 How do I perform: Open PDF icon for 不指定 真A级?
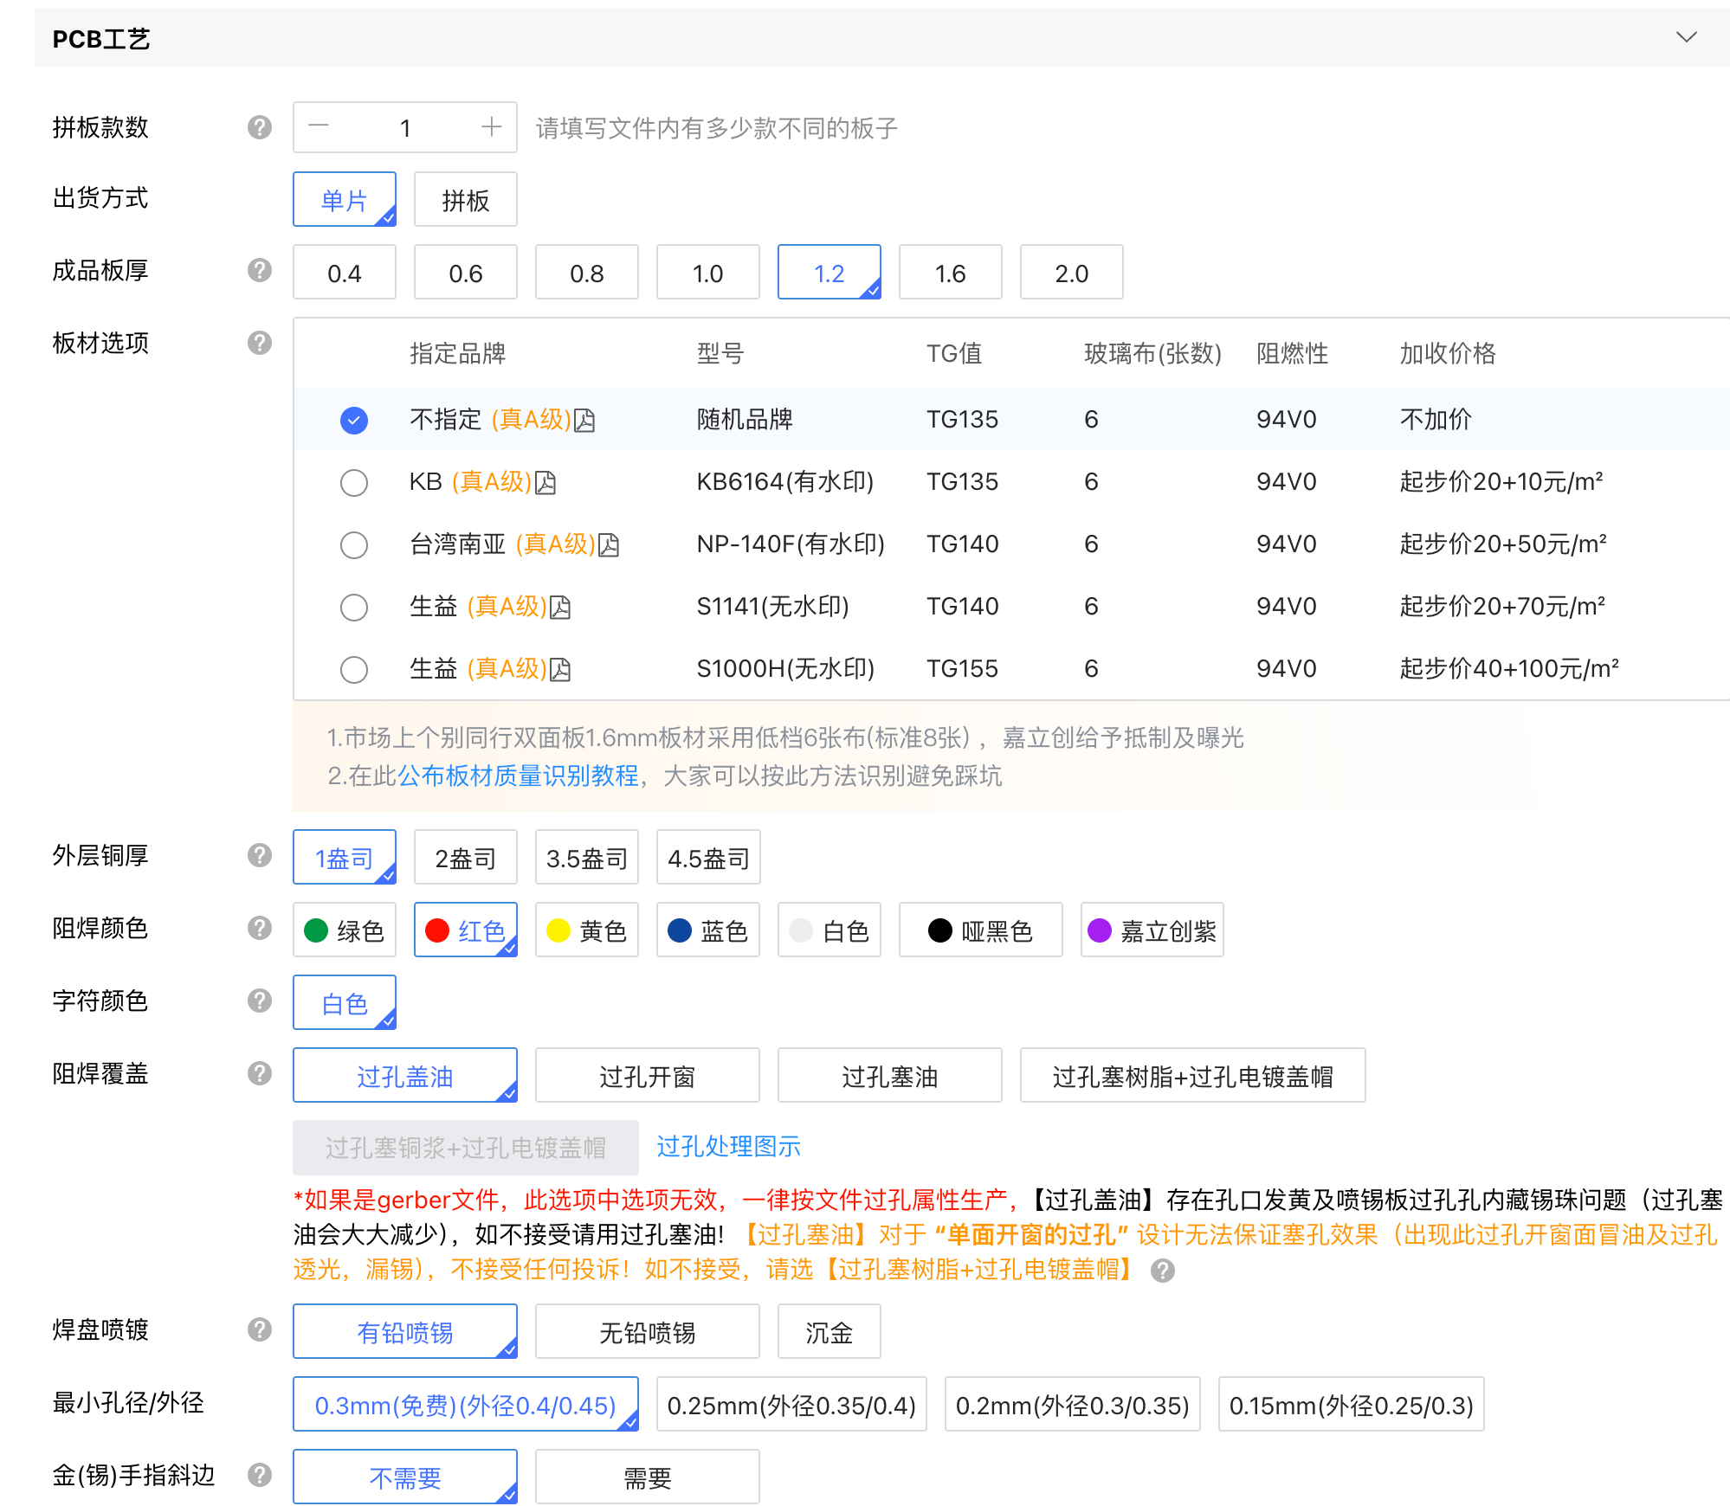point(584,421)
